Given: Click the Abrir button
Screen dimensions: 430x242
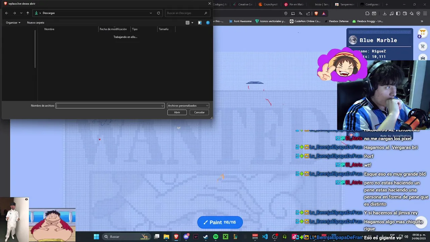Looking at the screenshot, I should [x=177, y=112].
